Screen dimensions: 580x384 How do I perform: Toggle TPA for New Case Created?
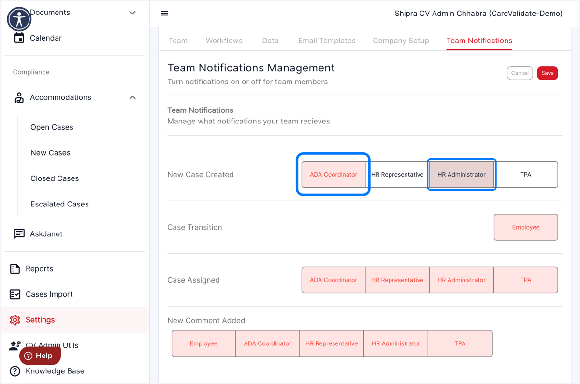coord(526,174)
